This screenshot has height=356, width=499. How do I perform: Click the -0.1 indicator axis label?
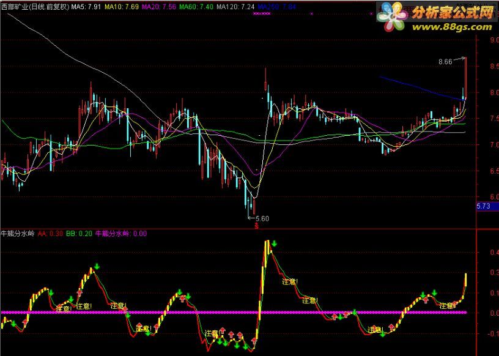[x=493, y=333]
